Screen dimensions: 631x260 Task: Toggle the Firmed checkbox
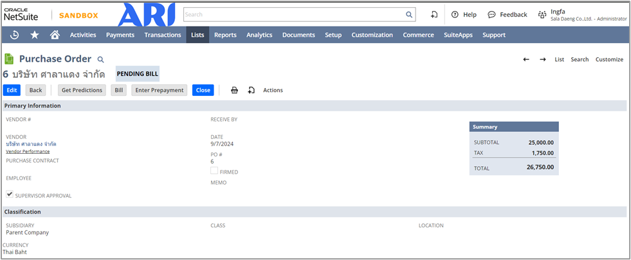tap(214, 171)
